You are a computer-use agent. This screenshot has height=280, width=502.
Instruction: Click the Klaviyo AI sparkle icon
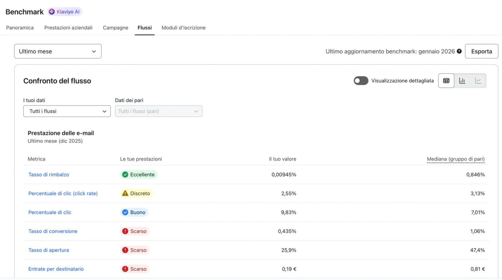(52, 12)
